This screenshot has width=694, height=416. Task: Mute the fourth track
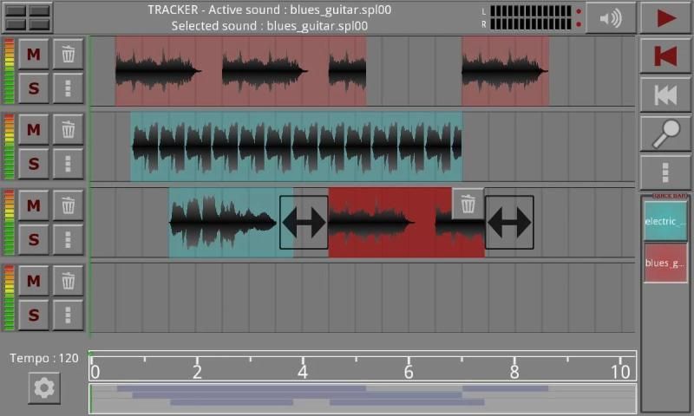[x=34, y=281]
